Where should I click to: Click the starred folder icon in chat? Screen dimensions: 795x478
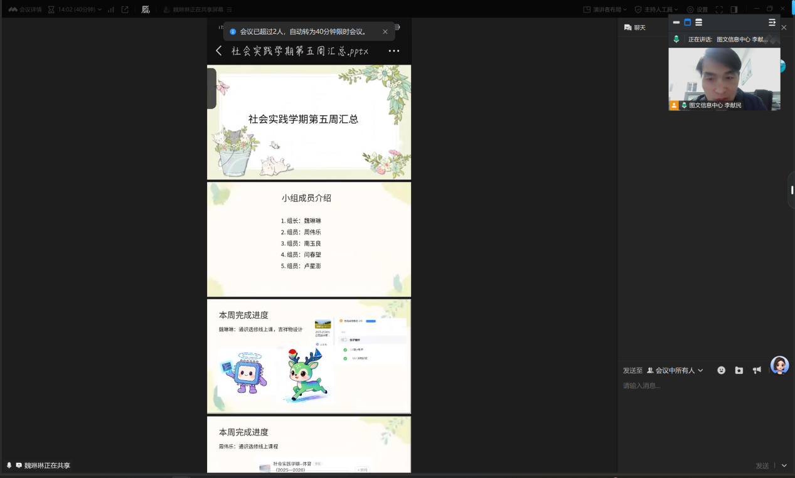click(x=739, y=370)
